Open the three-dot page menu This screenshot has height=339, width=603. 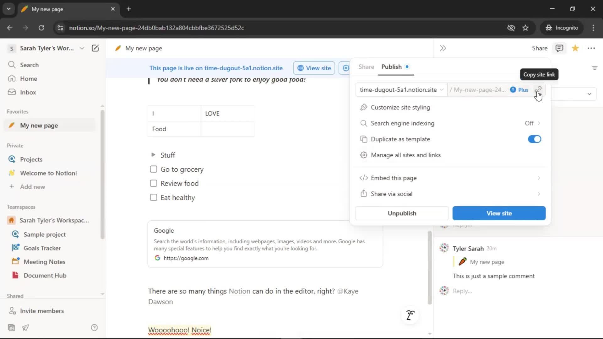click(x=591, y=48)
